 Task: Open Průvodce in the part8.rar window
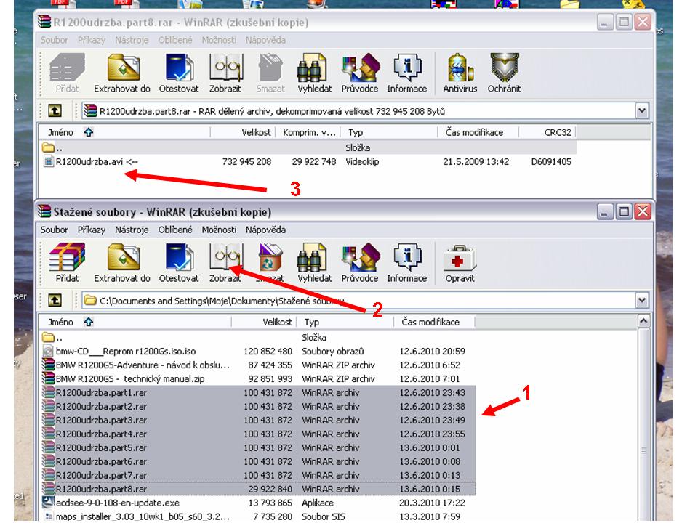360,73
